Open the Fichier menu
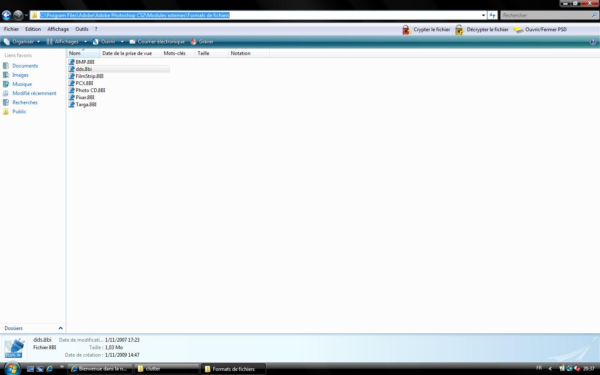 coord(12,29)
